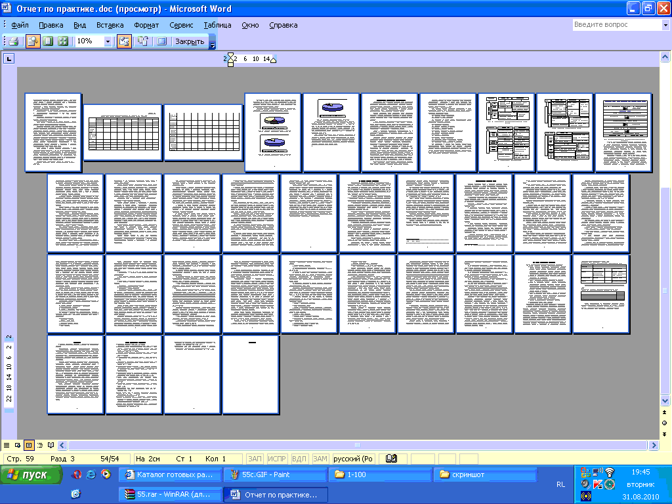Switch to One Page preview
The height and width of the screenshot is (504, 672).
pos(48,41)
